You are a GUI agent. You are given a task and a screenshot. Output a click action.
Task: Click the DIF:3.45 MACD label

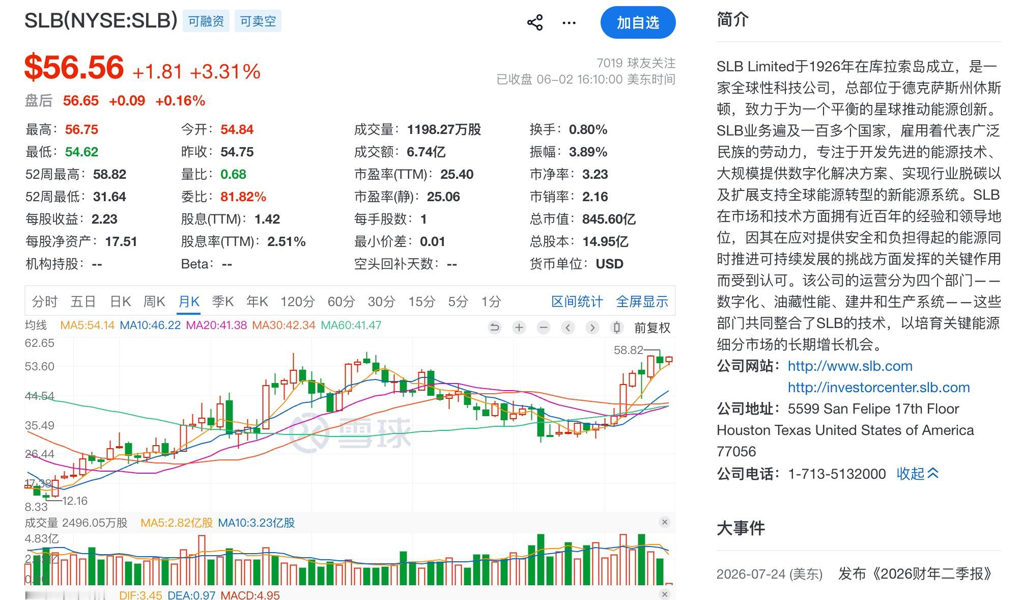coord(140,595)
